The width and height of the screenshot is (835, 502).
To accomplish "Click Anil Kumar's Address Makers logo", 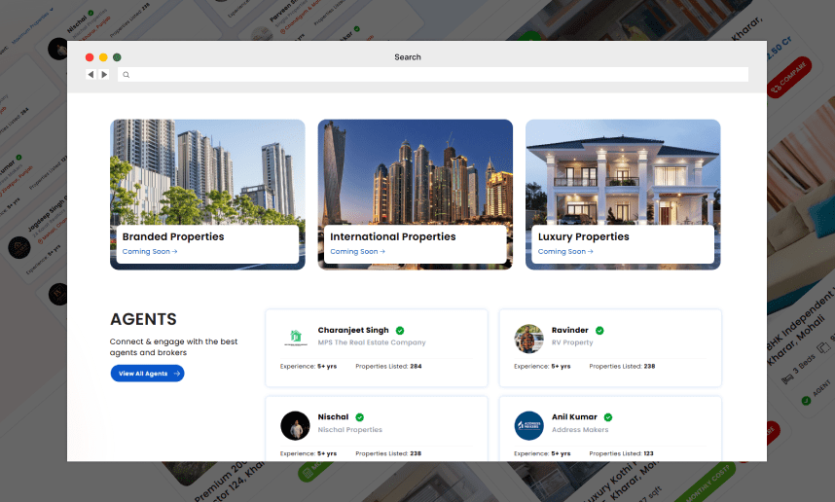I will click(528, 425).
